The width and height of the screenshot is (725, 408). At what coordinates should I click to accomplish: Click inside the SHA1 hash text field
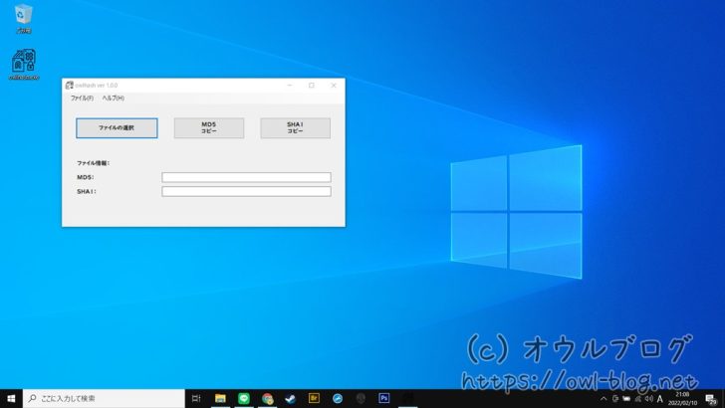tap(246, 191)
